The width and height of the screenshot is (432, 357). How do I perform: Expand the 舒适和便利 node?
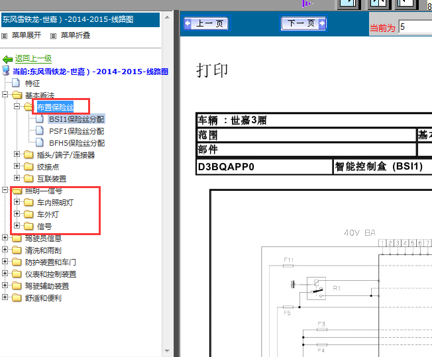pos(5,297)
